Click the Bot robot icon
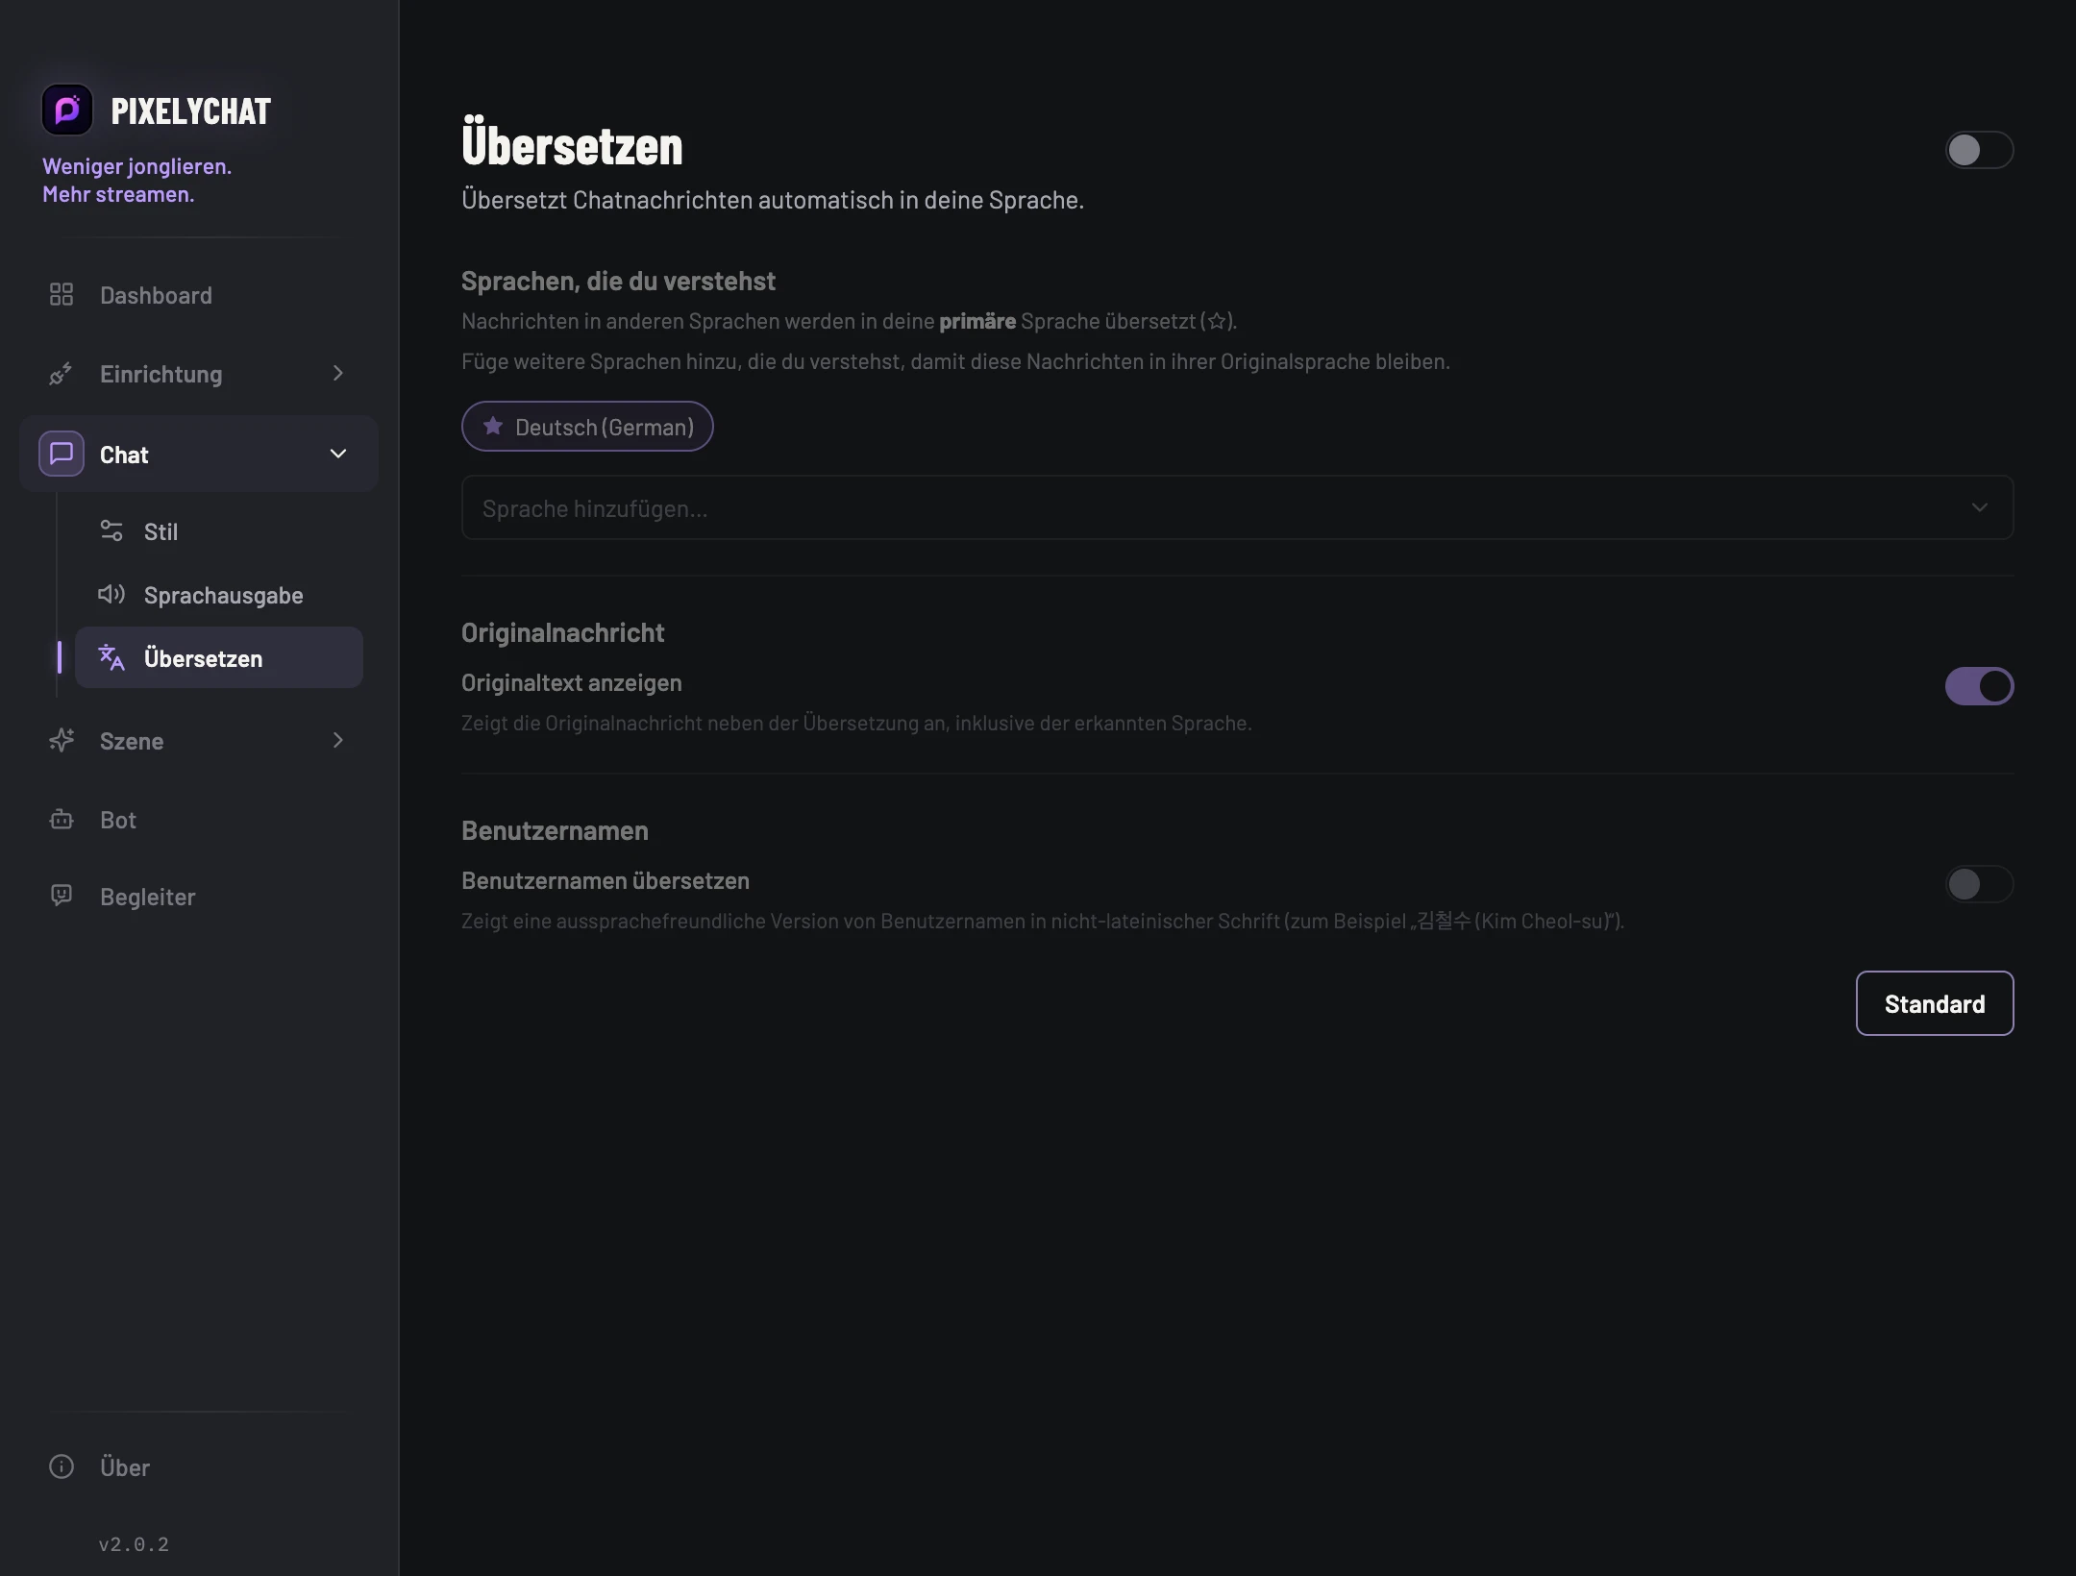 click(62, 819)
